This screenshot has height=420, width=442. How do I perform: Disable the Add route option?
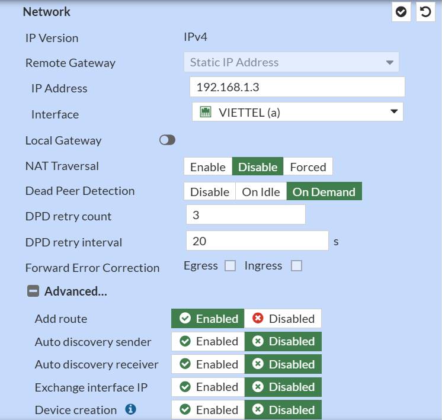(283, 319)
